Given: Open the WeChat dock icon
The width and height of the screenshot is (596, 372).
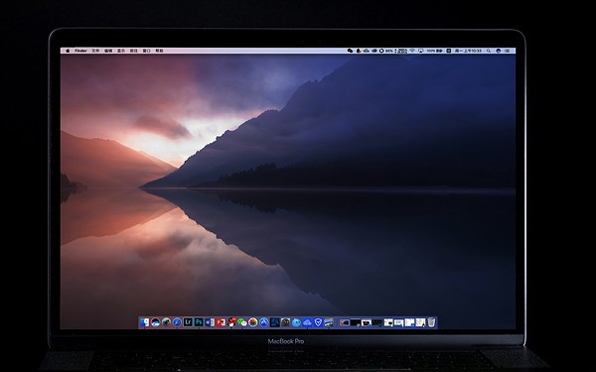Looking at the screenshot, I should 242,322.
